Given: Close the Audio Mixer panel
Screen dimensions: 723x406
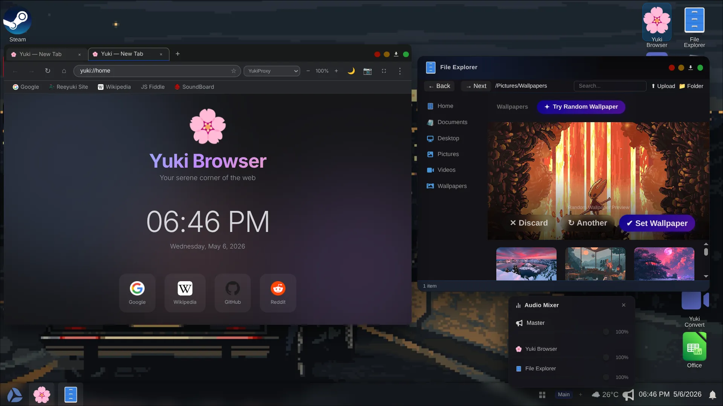Looking at the screenshot, I should coord(624,305).
